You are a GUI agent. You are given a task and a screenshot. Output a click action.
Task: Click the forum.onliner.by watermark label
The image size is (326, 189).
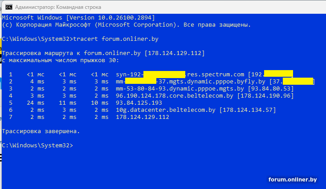[293, 179]
